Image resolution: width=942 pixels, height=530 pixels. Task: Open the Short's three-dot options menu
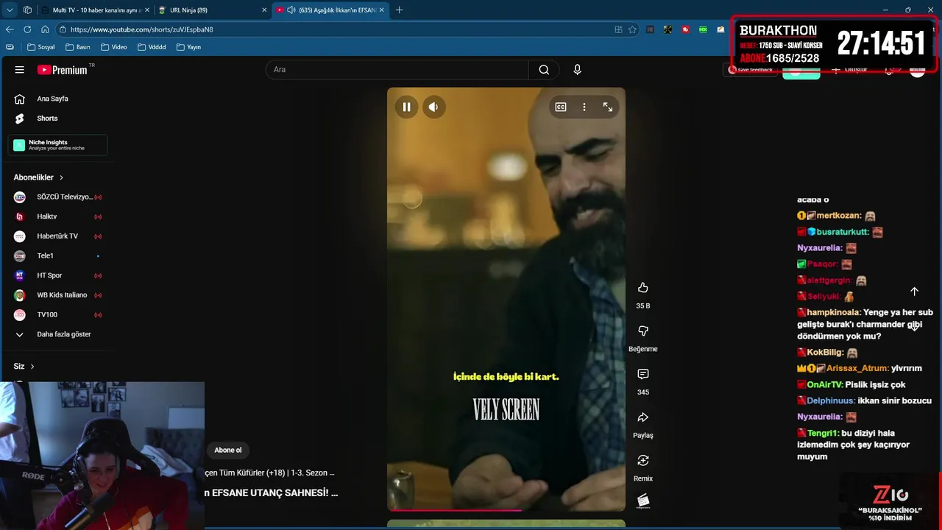pyautogui.click(x=584, y=107)
